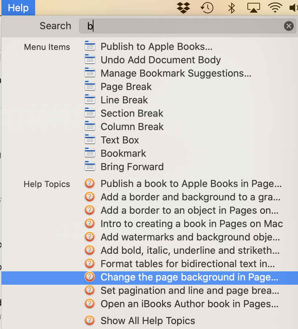Click question icon beside Format tables topic
The image size is (298, 329).
coord(90,264)
